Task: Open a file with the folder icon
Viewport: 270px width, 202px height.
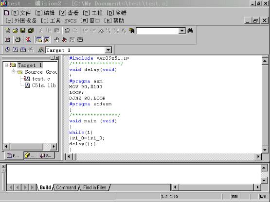Action: (x=15, y=31)
